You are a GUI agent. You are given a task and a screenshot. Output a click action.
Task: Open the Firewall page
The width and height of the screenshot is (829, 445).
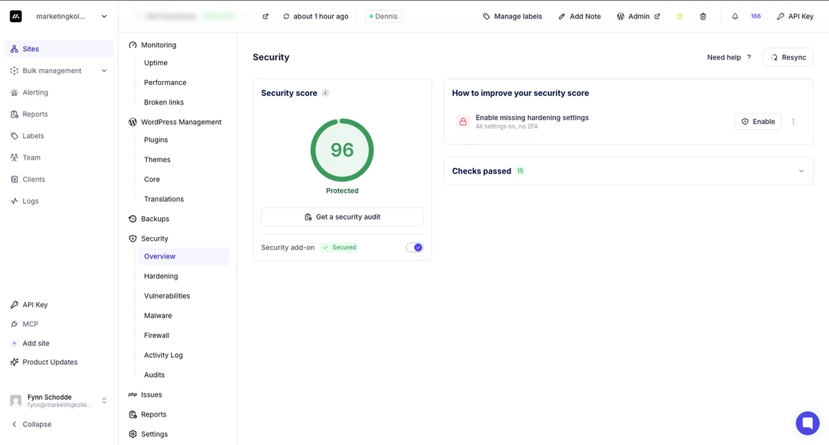click(157, 336)
